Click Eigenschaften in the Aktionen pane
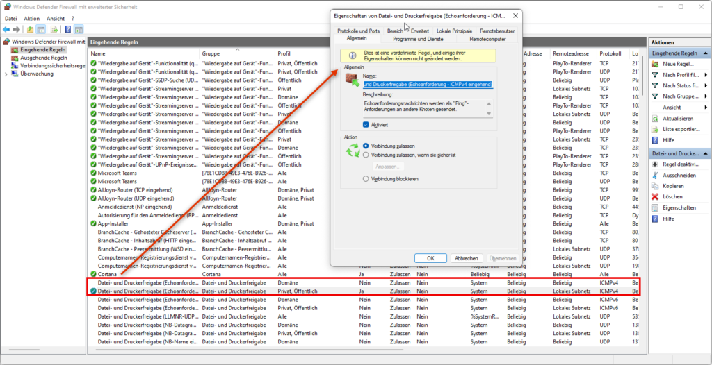The width and height of the screenshot is (712, 365). point(679,207)
